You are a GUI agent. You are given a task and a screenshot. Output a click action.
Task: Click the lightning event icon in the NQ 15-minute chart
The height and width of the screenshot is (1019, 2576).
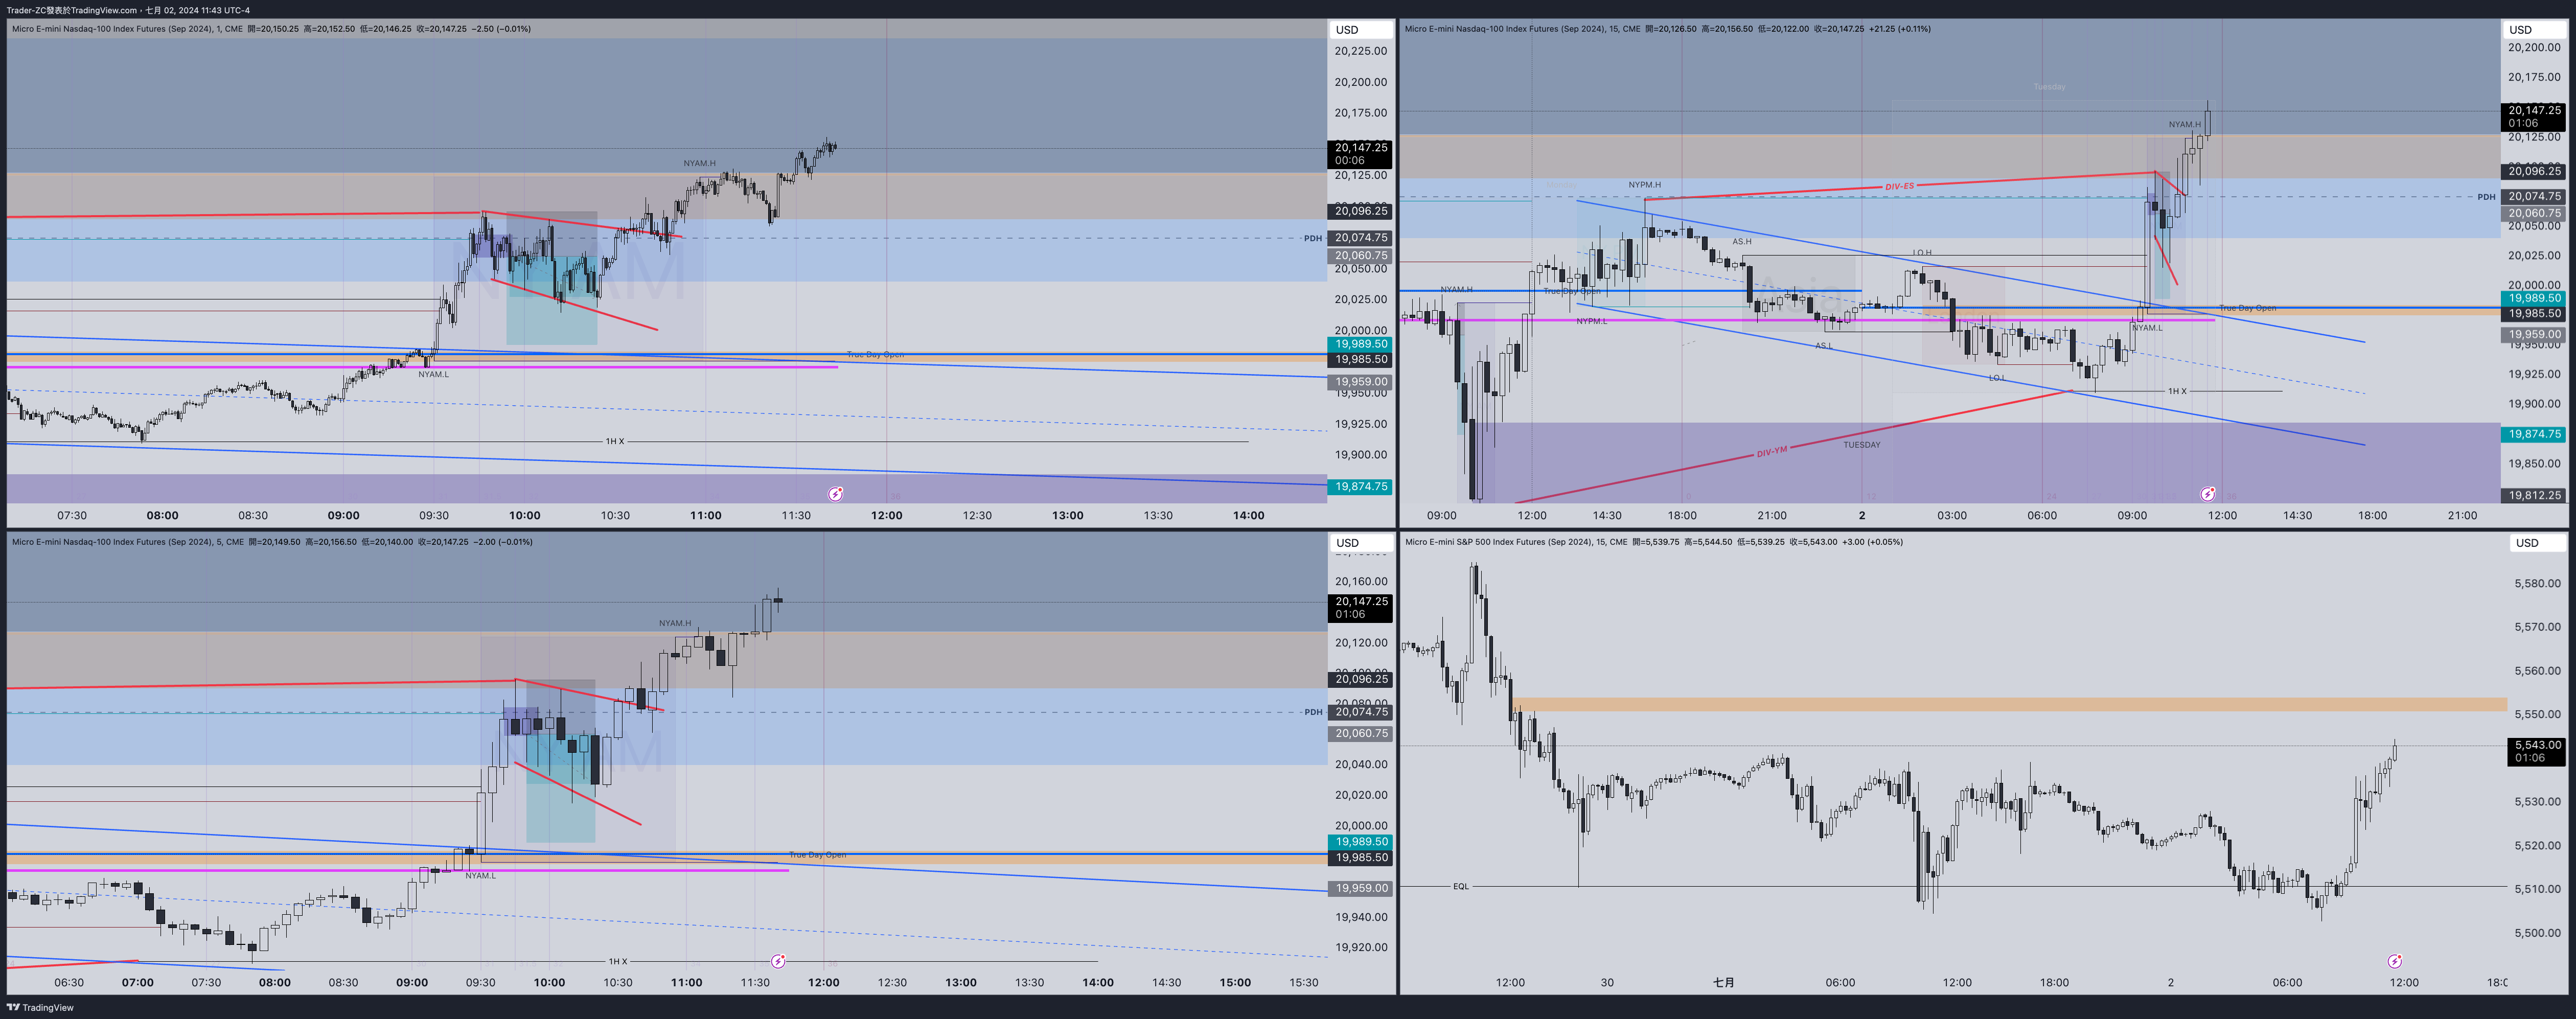point(2207,494)
